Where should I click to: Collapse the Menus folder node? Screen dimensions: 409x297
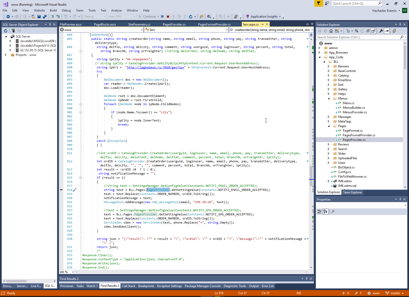329,98
